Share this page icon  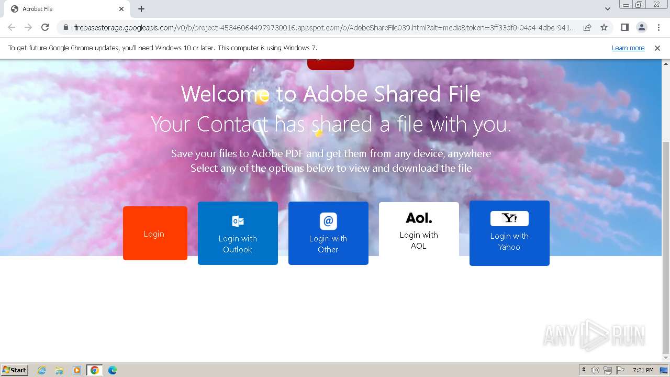click(x=587, y=27)
